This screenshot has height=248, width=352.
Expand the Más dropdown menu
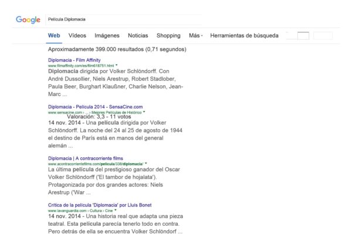(195, 36)
